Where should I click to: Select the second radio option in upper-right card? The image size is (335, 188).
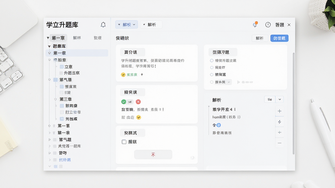[212, 68]
